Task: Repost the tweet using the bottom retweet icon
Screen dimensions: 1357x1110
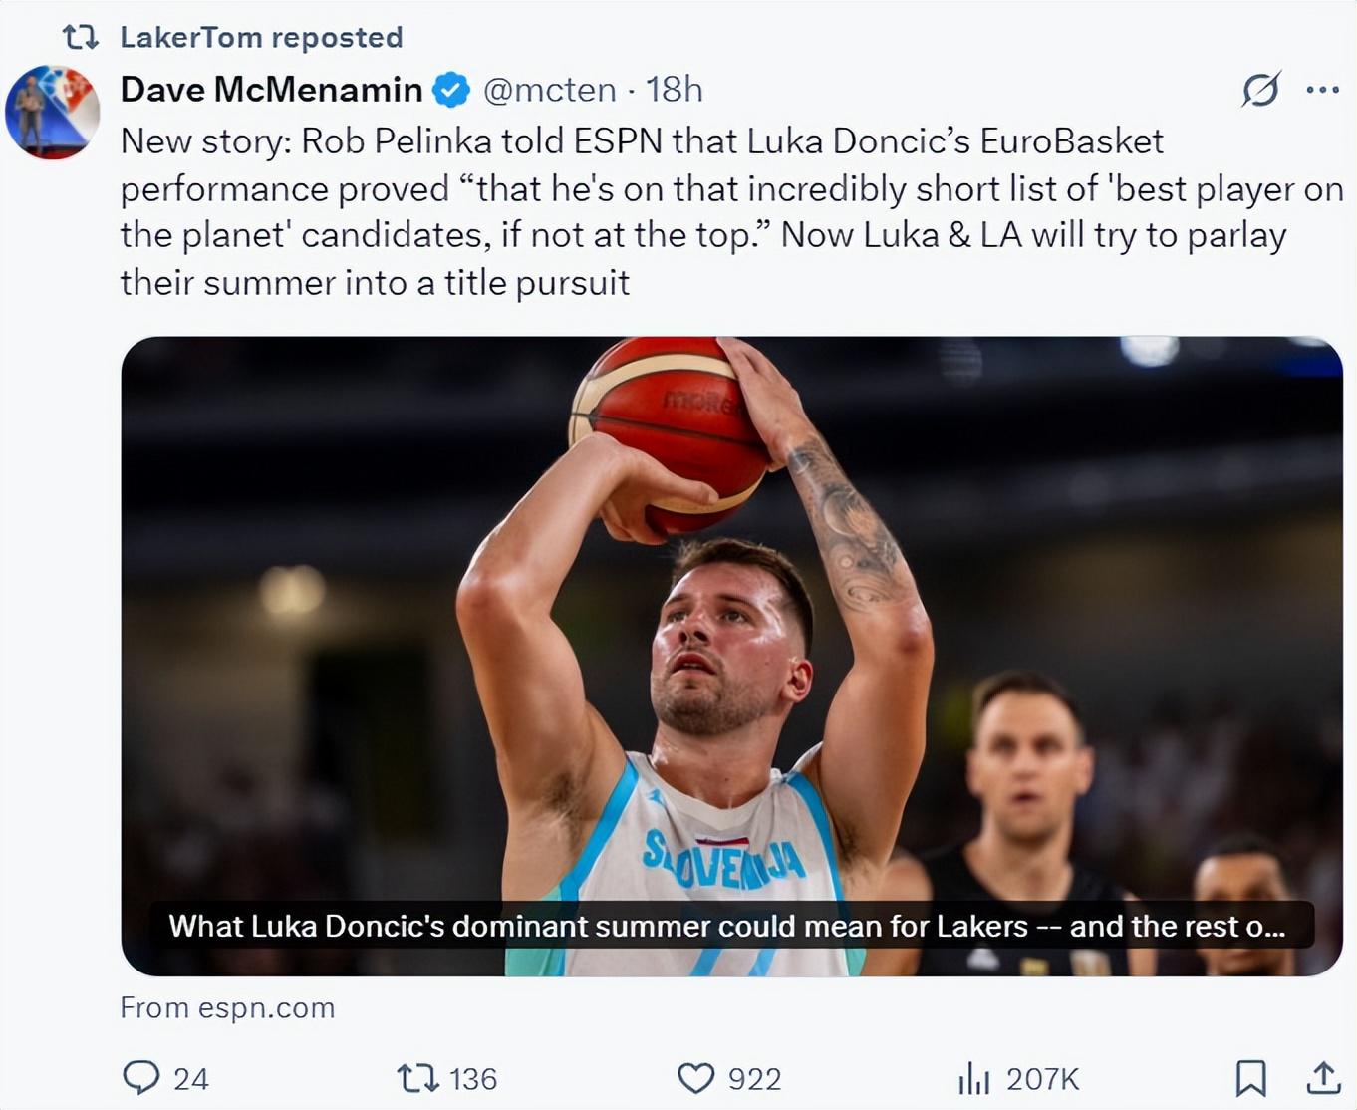Action: 417,1077
